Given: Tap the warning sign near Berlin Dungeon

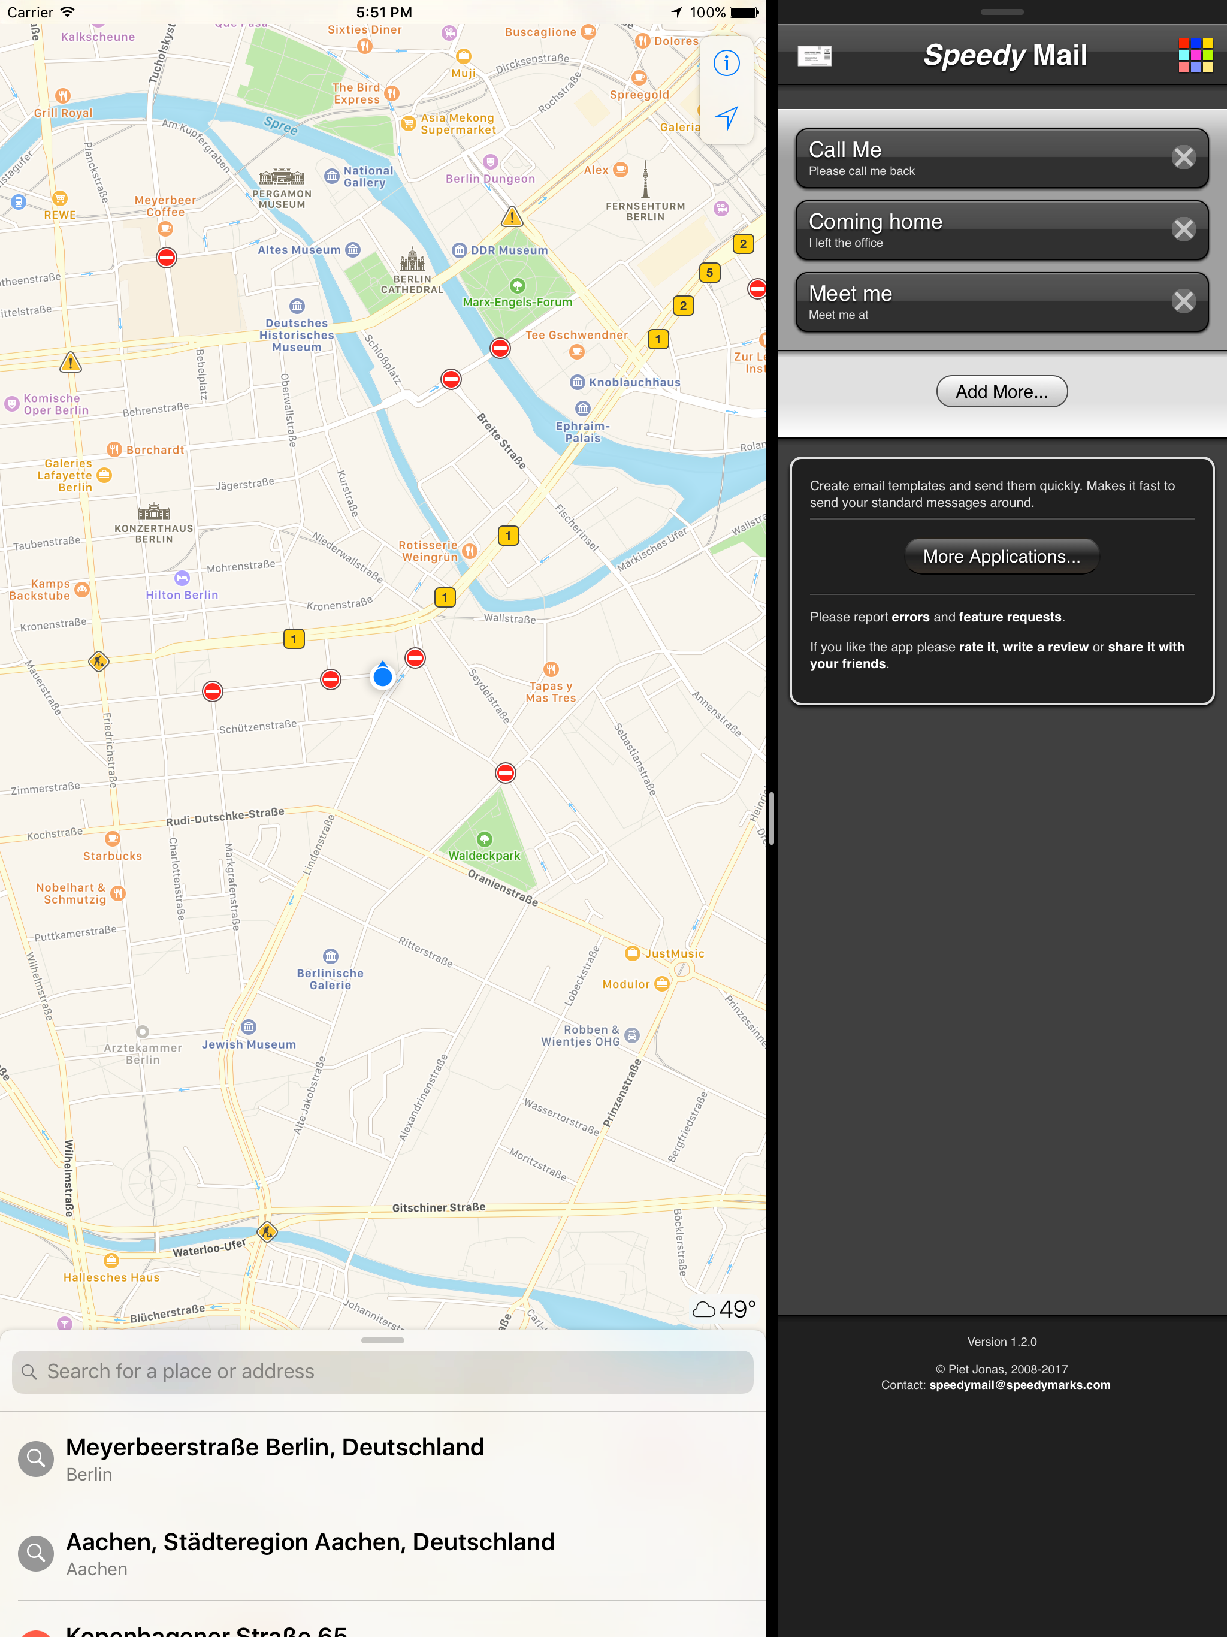Looking at the screenshot, I should (512, 217).
